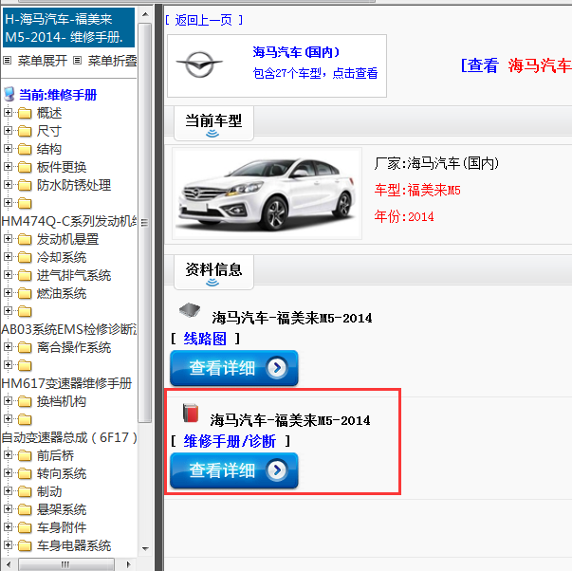Expand the 车身电器系统 tree node
572x571 pixels.
[8, 545]
